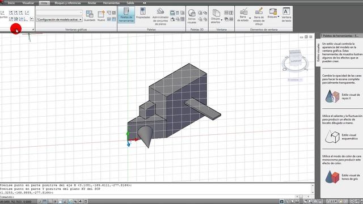The image size is (363, 204).
Task: Expand the SCP panel launcher arrow
Action: (33, 29)
